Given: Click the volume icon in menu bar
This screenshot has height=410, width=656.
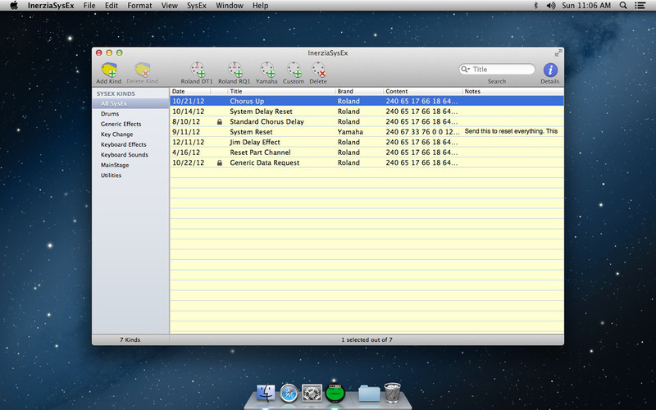Looking at the screenshot, I should pos(551,6).
